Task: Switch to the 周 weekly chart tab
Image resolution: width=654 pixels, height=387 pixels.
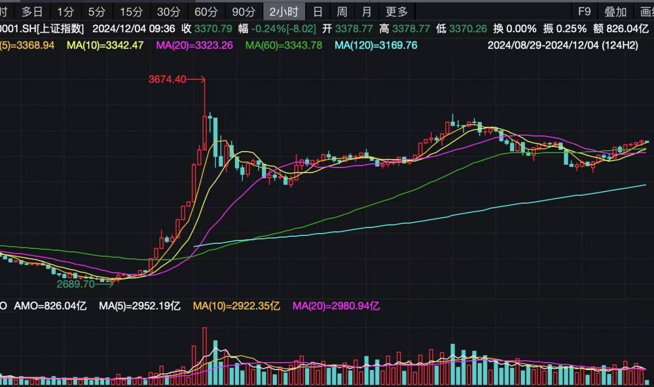Action: 342,12
